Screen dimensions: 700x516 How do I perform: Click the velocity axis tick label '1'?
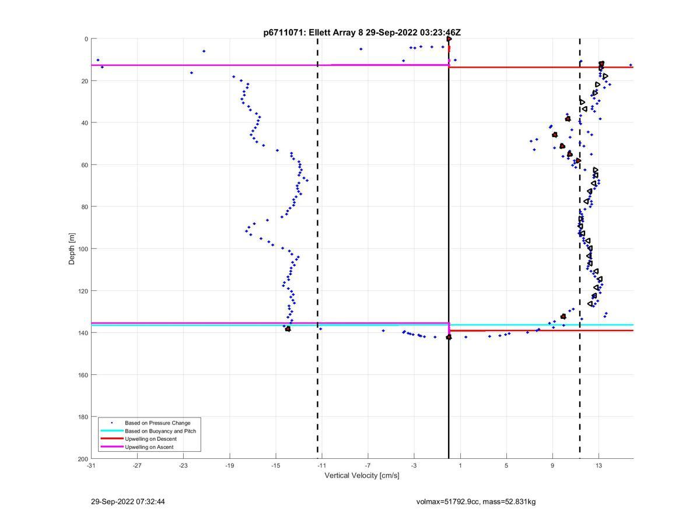pyautogui.click(x=460, y=465)
